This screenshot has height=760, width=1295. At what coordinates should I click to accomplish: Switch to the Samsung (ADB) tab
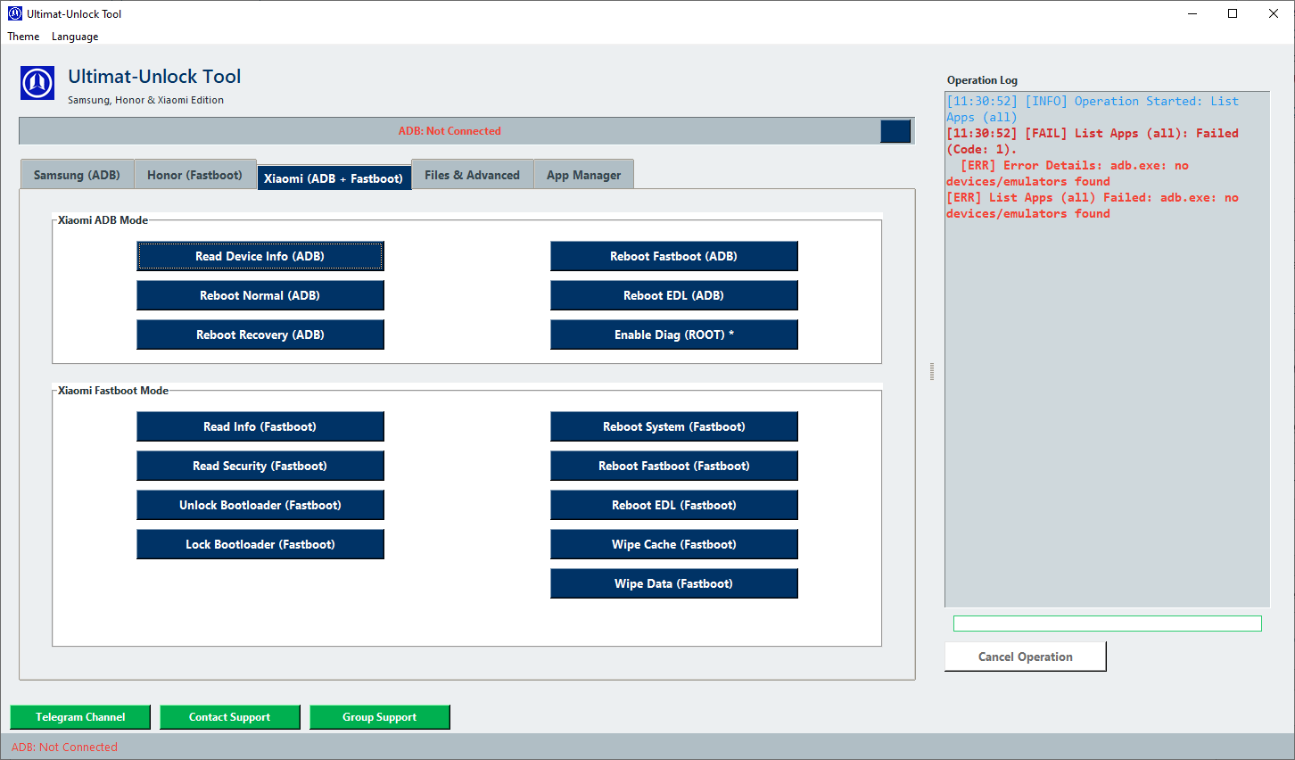pyautogui.click(x=77, y=174)
